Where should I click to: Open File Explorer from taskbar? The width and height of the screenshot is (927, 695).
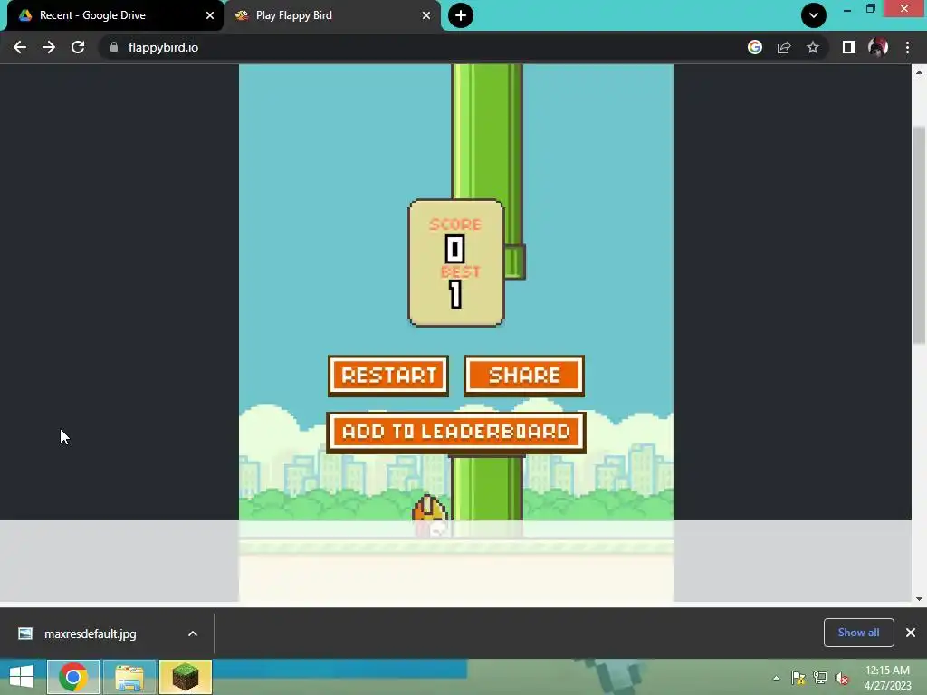(129, 677)
